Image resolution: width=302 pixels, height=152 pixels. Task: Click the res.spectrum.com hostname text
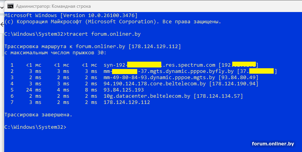190,65
